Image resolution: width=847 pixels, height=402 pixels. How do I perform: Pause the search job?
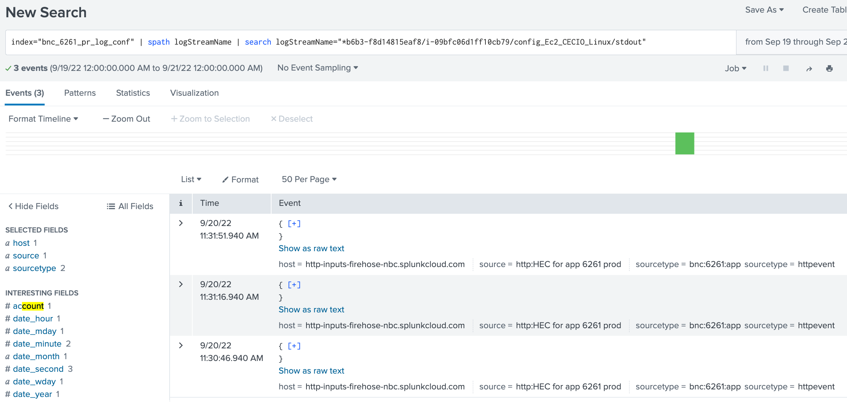766,68
